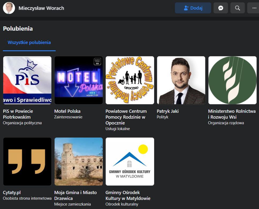Click the Polubienia section heading

pos(18,29)
